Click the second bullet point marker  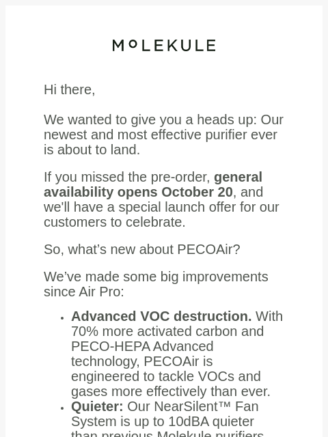tap(62, 408)
